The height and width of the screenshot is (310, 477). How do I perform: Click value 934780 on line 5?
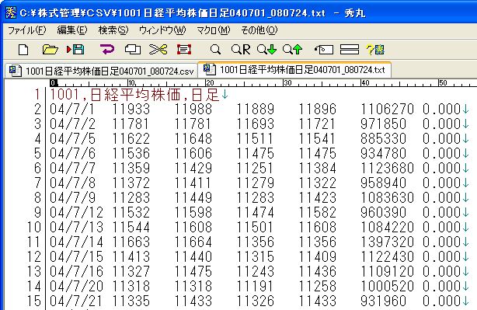click(383, 154)
